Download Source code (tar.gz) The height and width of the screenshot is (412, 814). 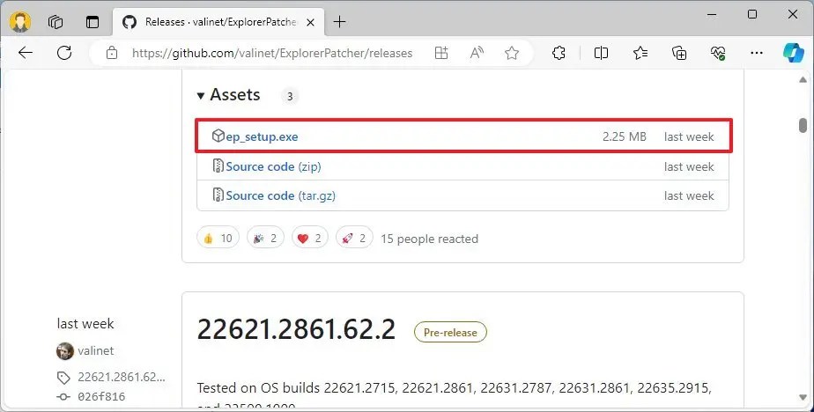tap(281, 195)
